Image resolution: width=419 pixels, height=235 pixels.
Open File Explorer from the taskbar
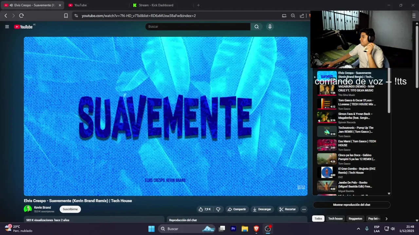(245, 229)
